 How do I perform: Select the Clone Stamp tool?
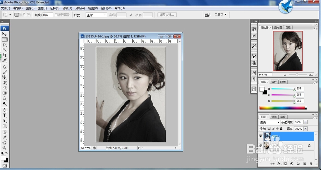click(x=4, y=77)
